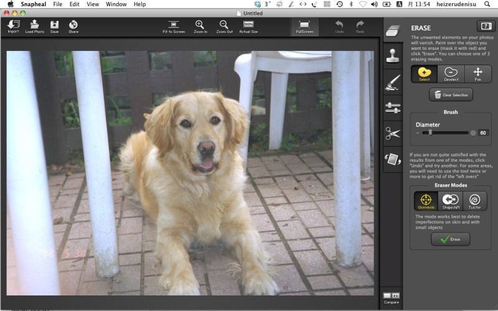Choose the Pan hand mode
Image resolution: width=498 pixels, height=311 pixels.
[477, 74]
